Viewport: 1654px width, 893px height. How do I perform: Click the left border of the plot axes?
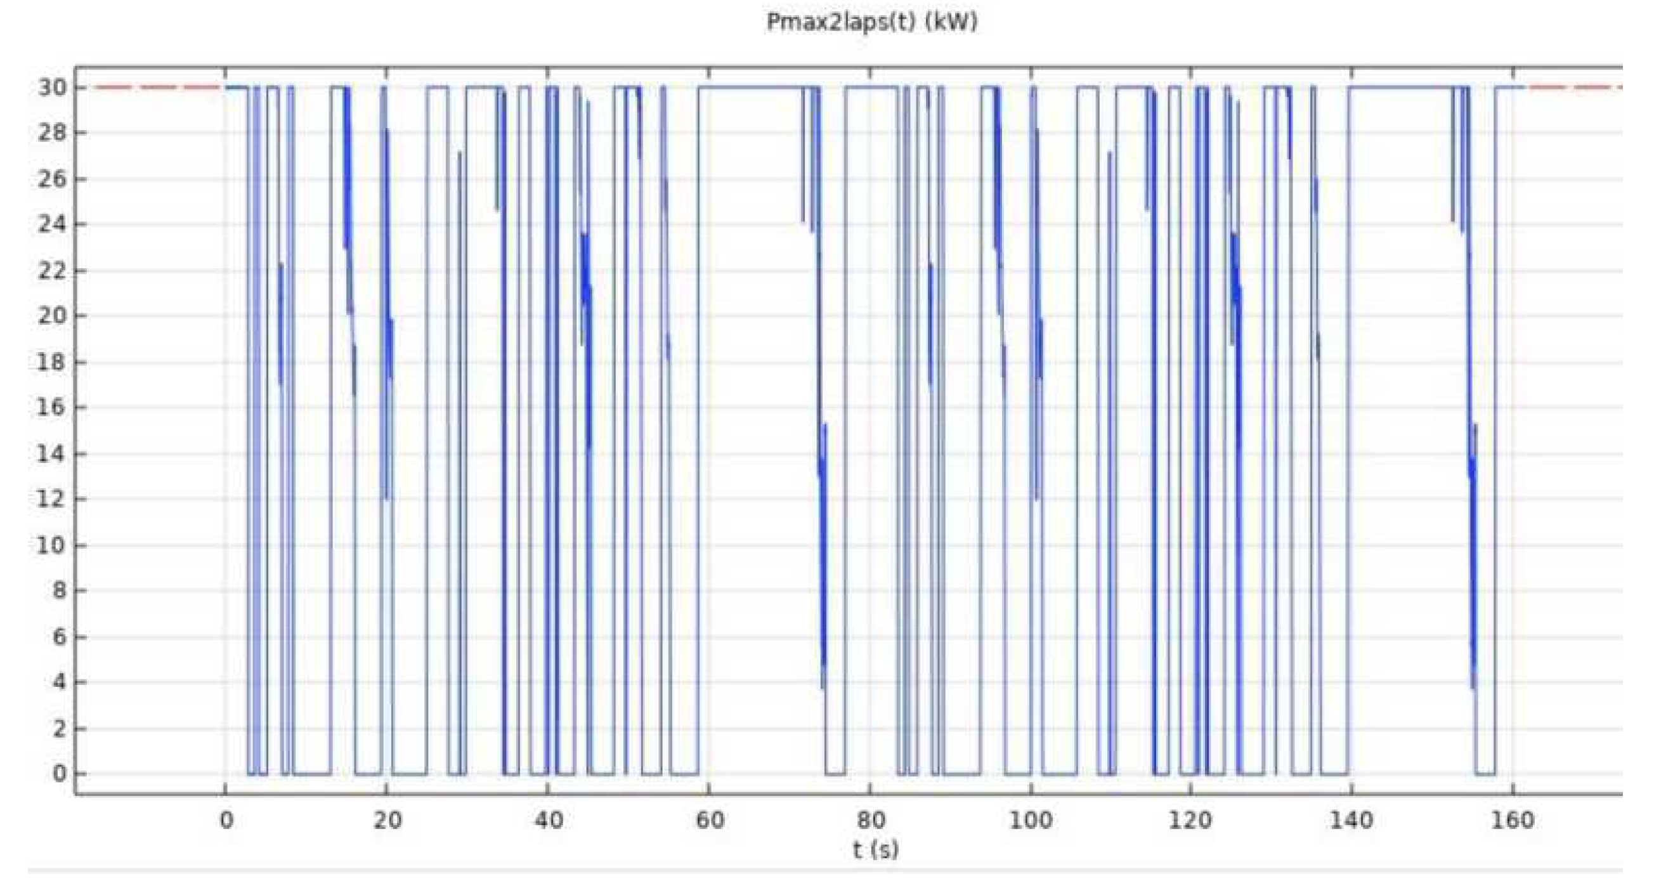click(77, 417)
